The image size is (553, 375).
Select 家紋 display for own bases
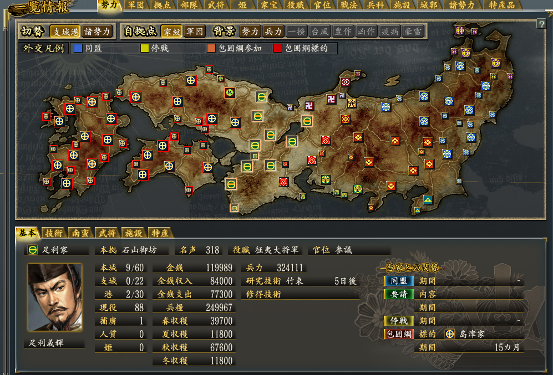point(172,32)
